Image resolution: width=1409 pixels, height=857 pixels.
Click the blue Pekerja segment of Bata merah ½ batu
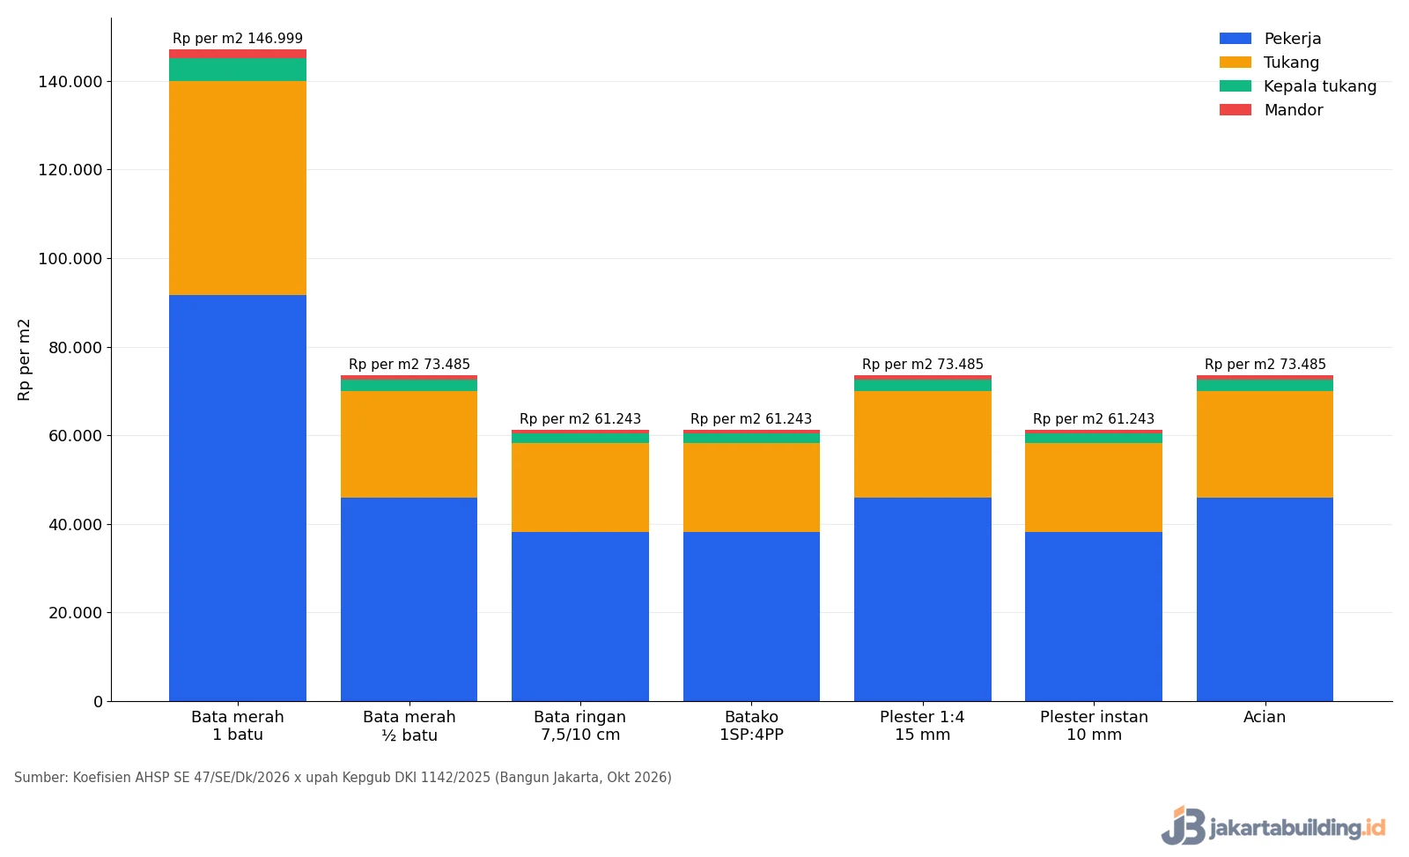pyautogui.click(x=409, y=599)
